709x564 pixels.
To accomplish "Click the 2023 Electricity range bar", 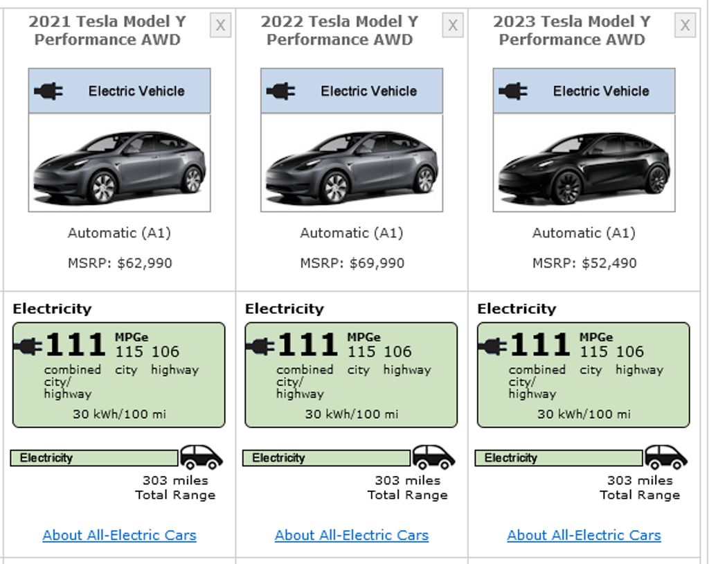I will [559, 458].
